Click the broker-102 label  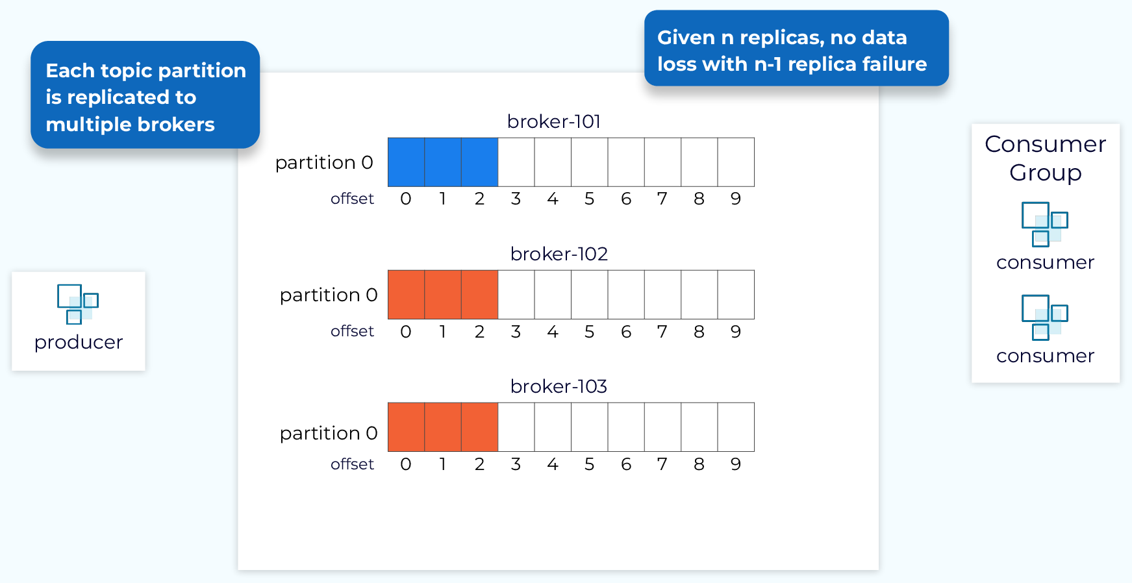point(559,254)
